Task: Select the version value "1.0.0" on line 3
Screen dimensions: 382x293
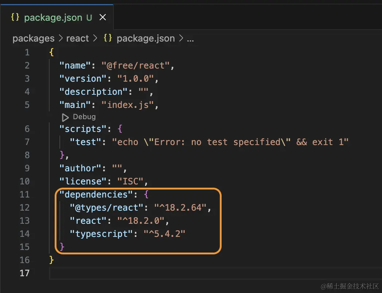Action: (136, 78)
